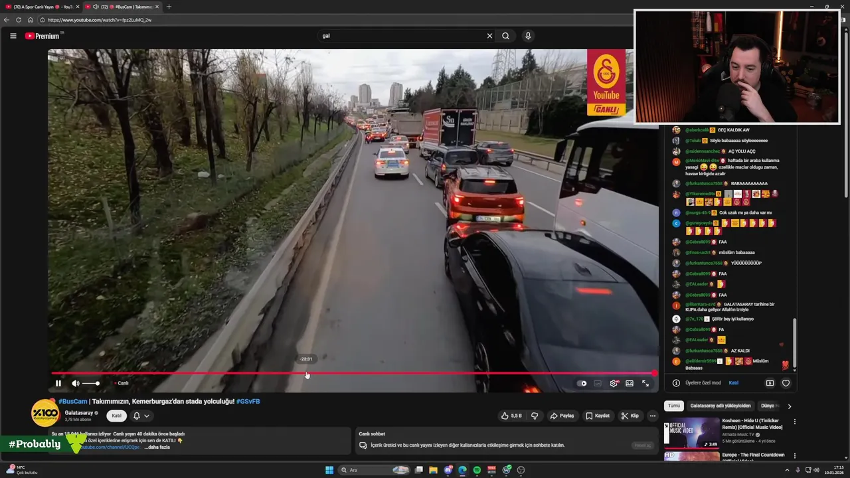Open Galatasaray channel name link

click(79, 413)
